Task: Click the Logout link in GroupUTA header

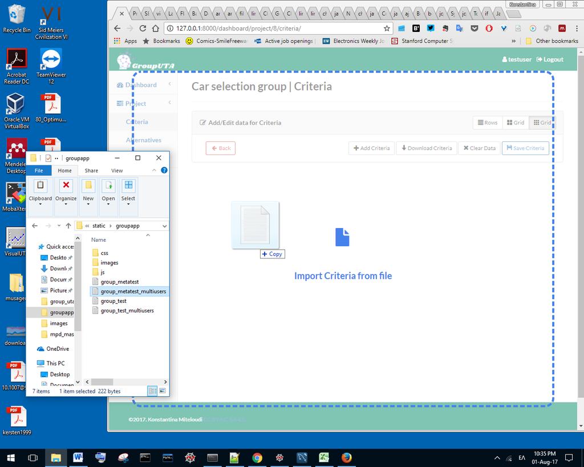Action: (x=550, y=59)
